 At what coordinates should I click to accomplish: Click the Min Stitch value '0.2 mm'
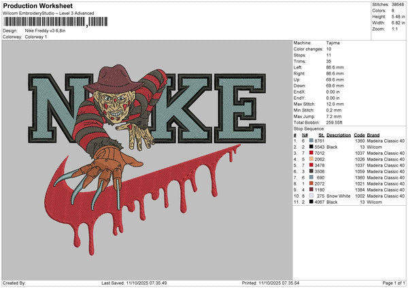(x=334, y=110)
